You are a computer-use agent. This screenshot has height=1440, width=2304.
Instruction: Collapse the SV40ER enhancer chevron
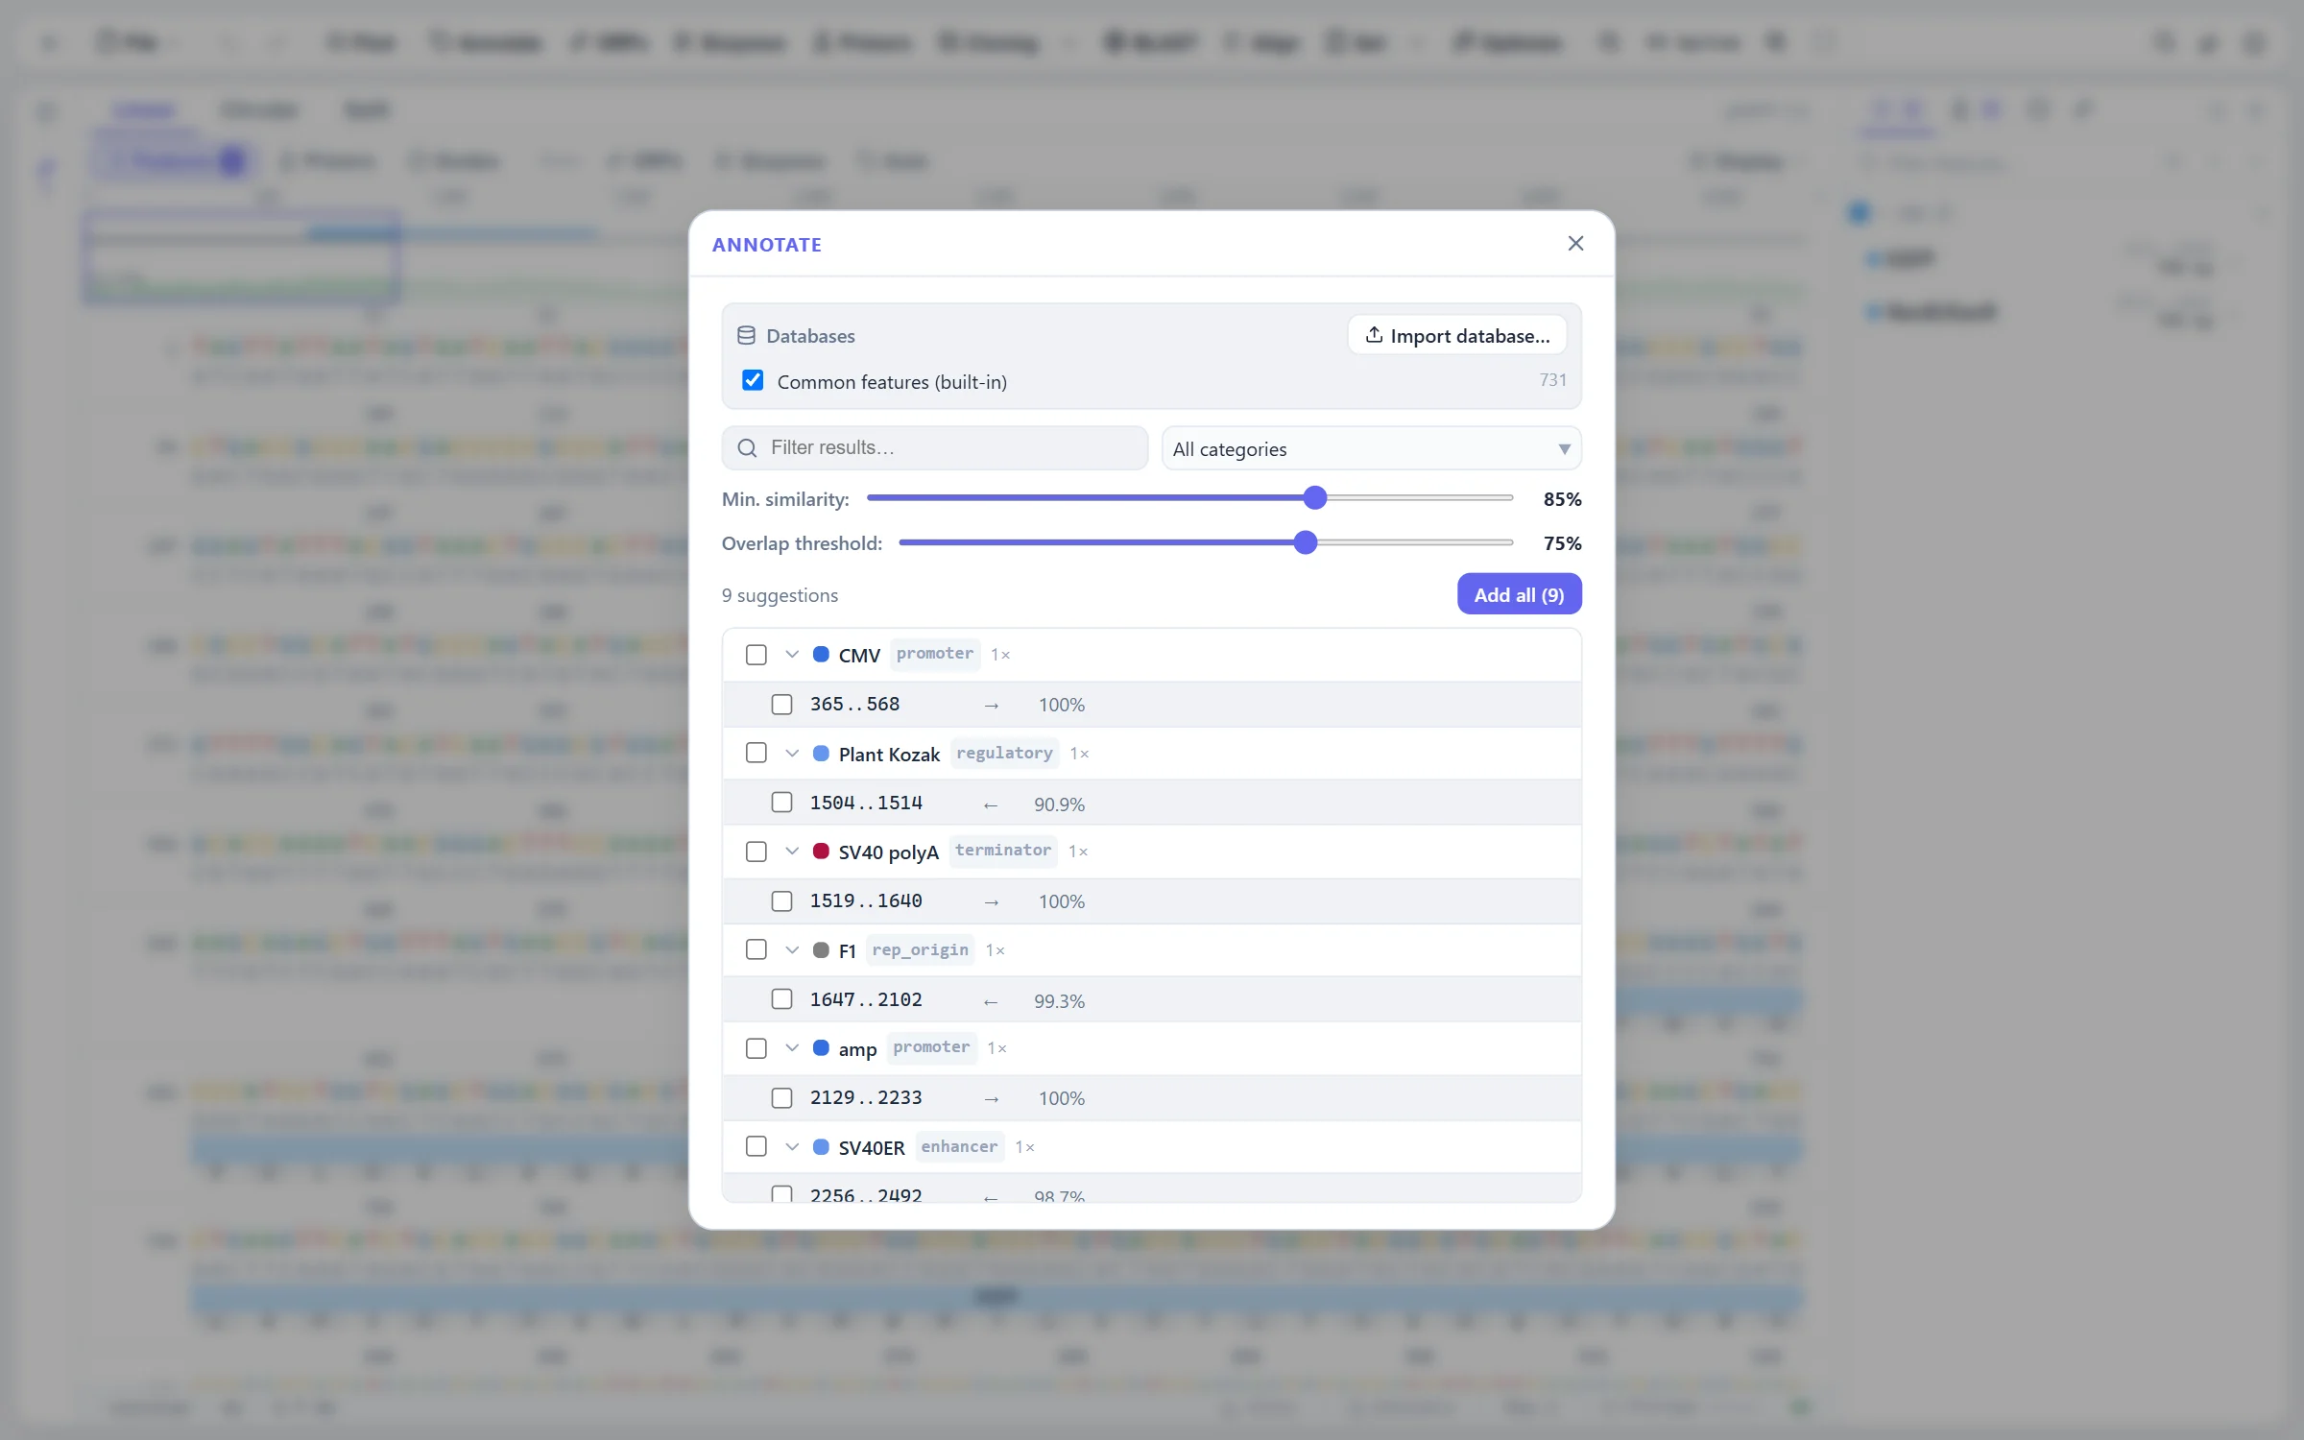[792, 1147]
